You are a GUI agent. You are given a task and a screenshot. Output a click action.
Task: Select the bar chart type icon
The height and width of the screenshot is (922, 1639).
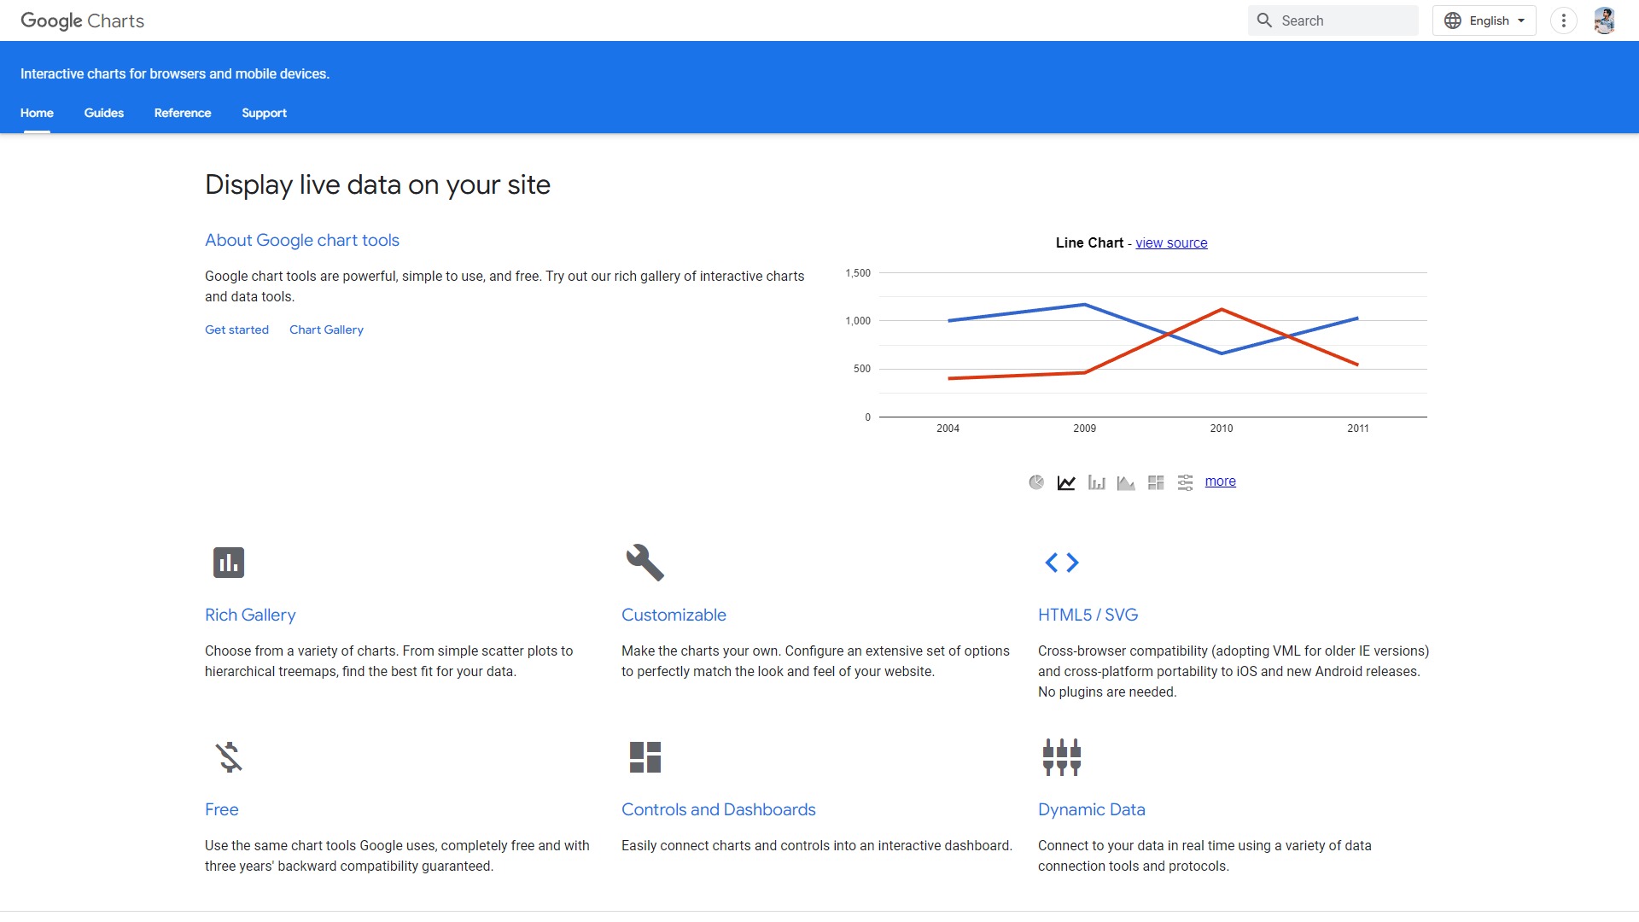[1096, 481]
